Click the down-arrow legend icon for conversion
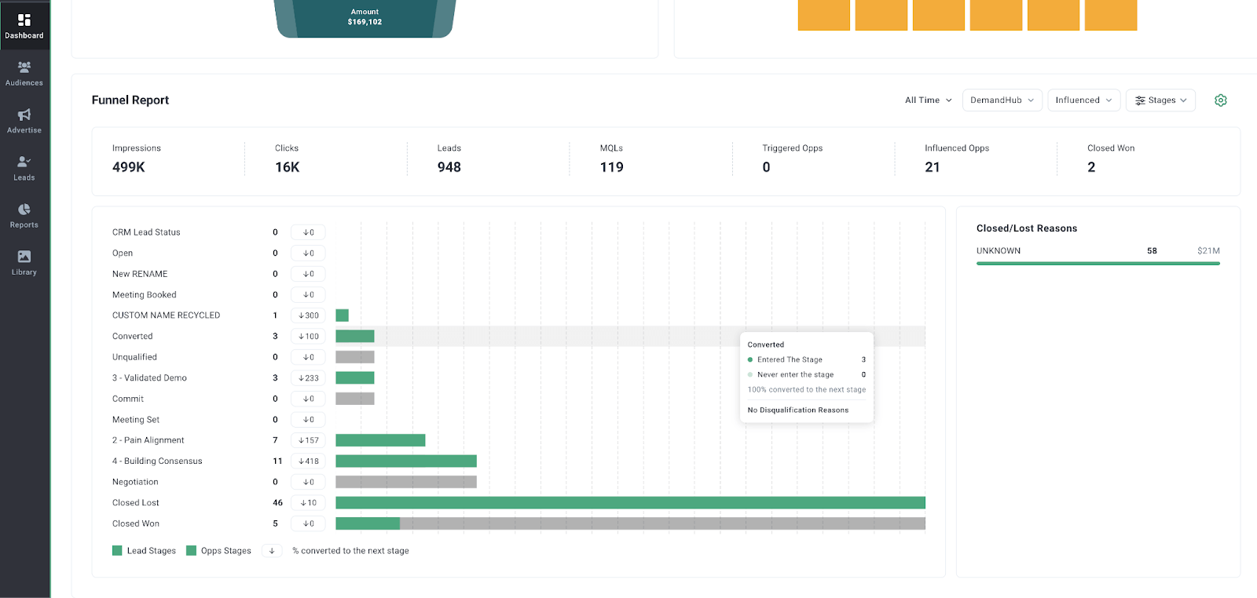1257x598 pixels. [x=272, y=551]
